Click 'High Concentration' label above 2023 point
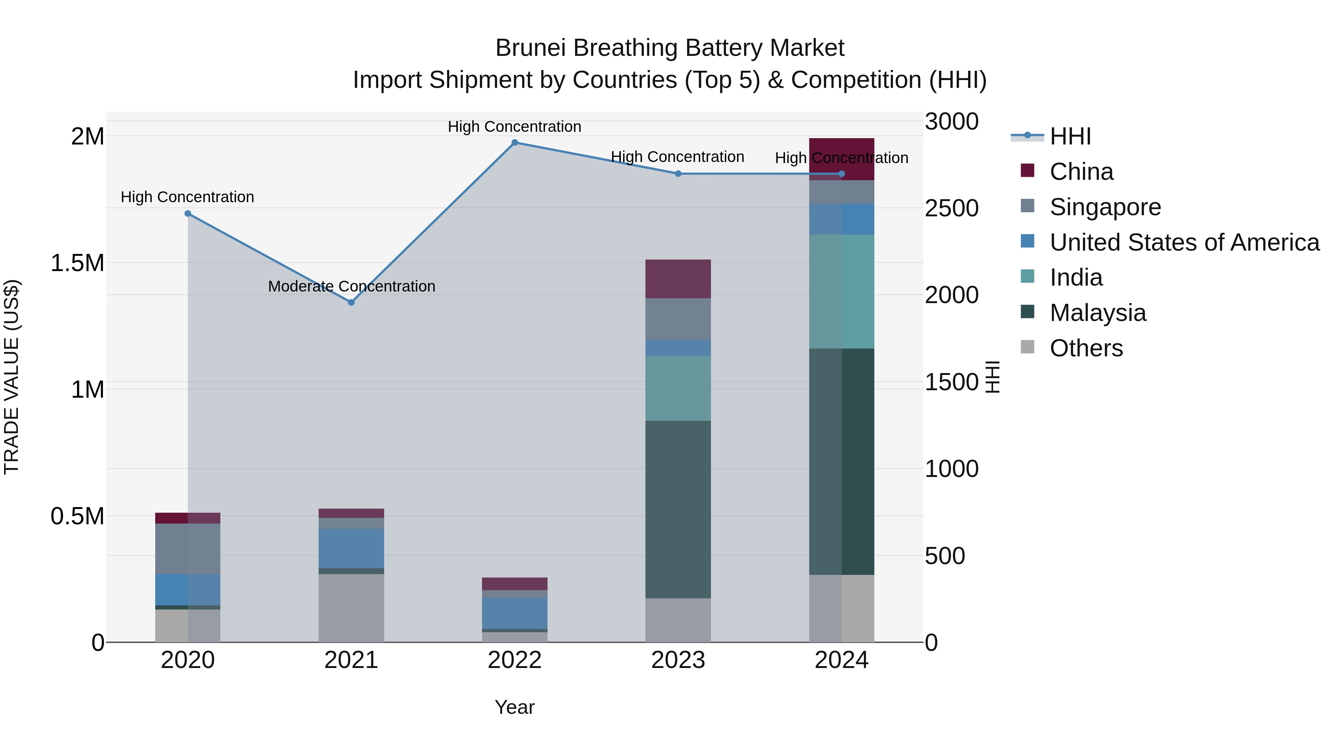 (x=677, y=157)
